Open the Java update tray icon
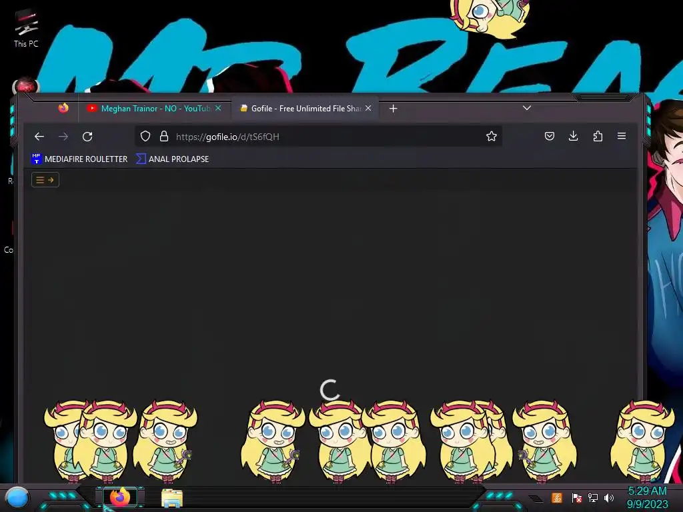This screenshot has width=683, height=512. click(557, 497)
